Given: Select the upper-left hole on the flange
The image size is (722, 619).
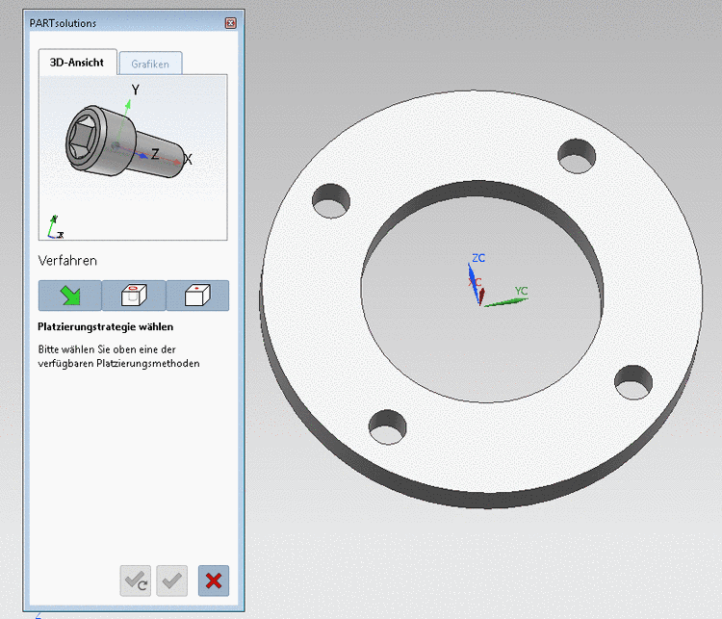Looking at the screenshot, I should point(331,201).
